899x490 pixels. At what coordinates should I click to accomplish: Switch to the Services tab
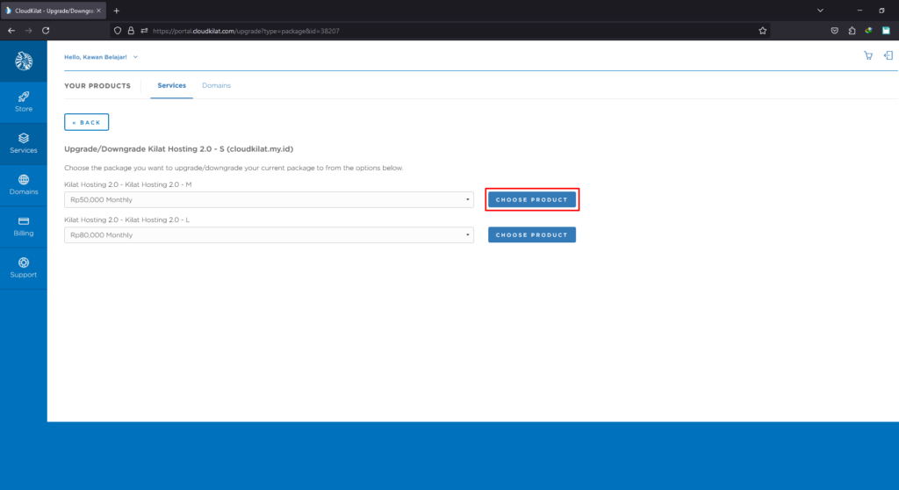[171, 85]
